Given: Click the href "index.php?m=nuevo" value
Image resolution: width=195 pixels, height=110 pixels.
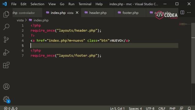Looking at the screenshot, I should [x=66, y=41].
